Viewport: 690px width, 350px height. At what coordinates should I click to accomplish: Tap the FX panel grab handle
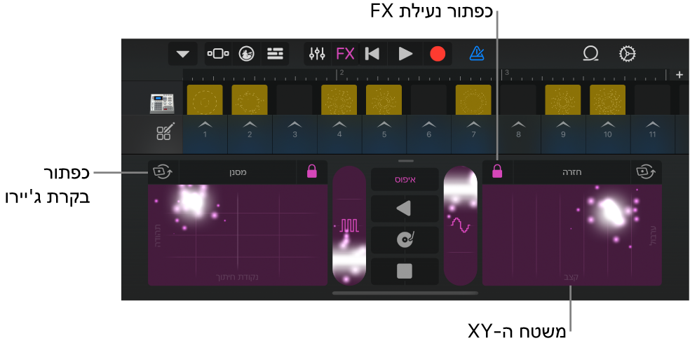(405, 161)
